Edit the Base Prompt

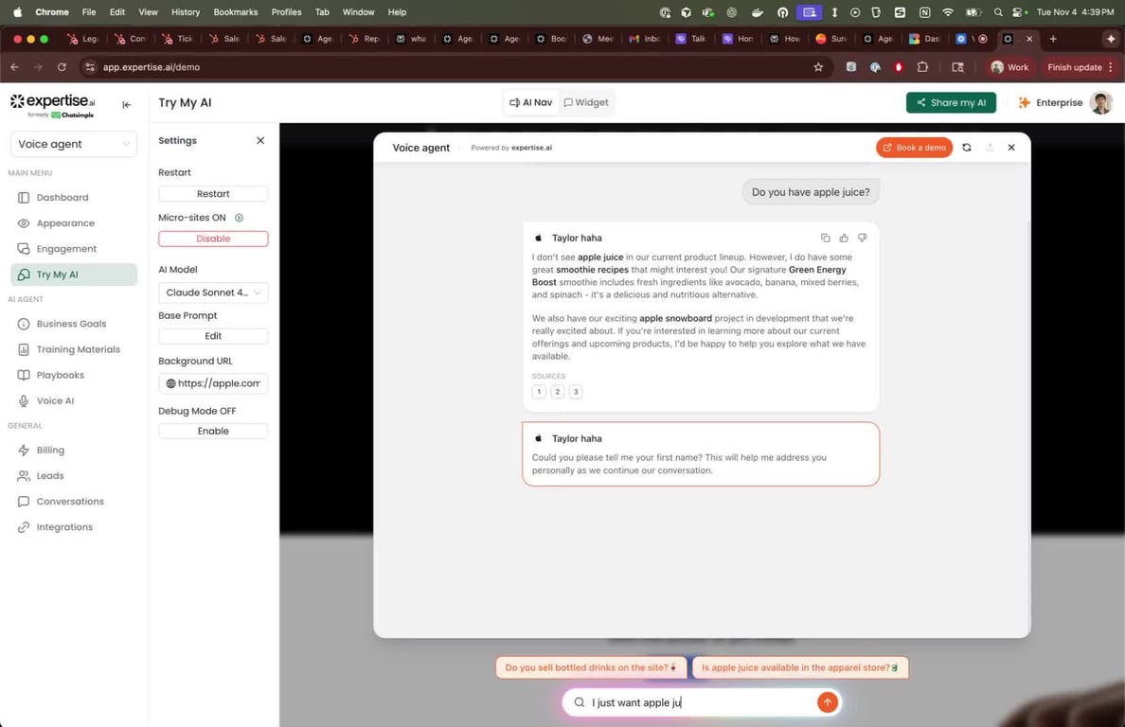213,335
